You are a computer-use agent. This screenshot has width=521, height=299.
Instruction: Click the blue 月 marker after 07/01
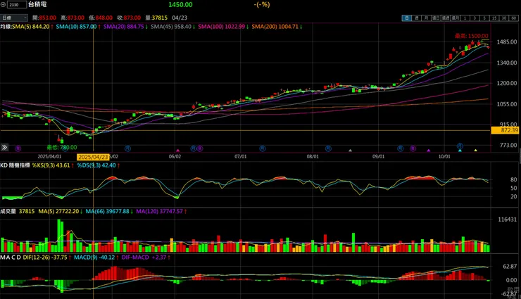263,148
